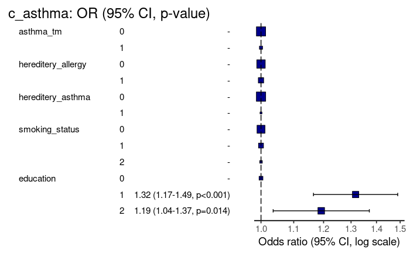Select the 1.19 (1.04-1.37, p=0.014) estimate text
Screen dimensions: 410x253
[x=182, y=211]
